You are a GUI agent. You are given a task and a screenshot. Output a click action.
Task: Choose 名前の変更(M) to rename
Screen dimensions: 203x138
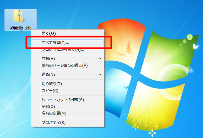tap(68, 113)
